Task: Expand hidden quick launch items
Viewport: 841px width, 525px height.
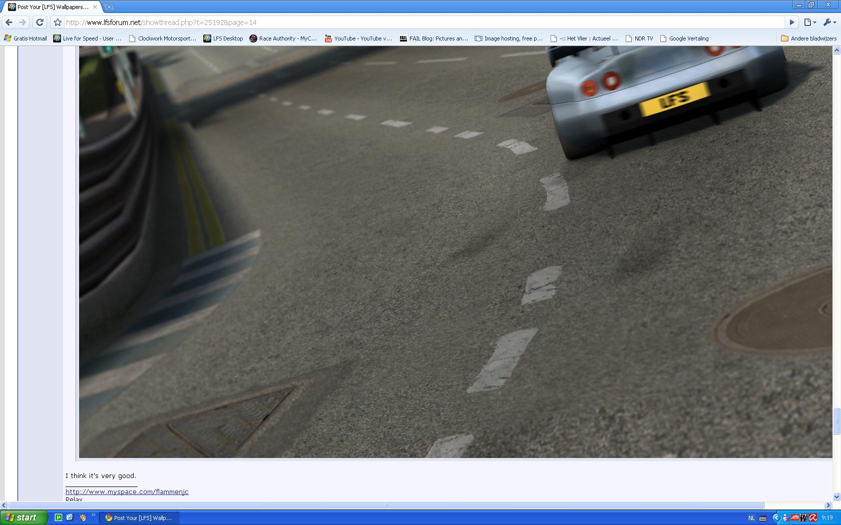Action: point(94,515)
